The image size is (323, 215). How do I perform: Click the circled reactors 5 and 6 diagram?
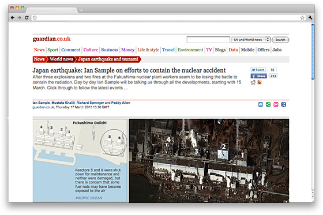pos(114,142)
